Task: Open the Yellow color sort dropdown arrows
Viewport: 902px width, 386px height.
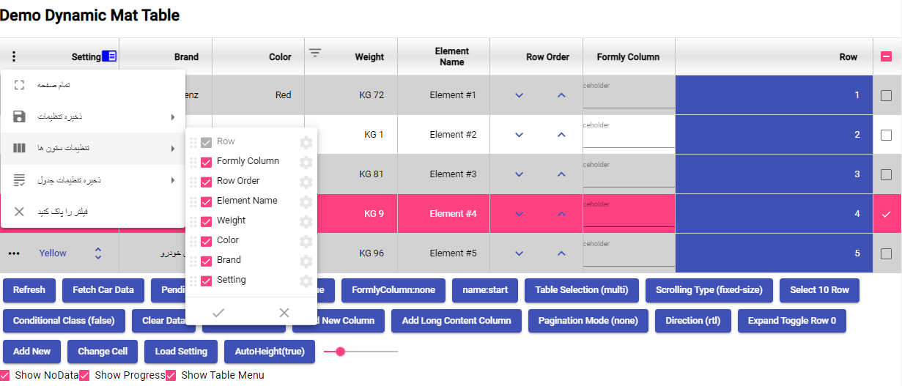Action: (98, 253)
